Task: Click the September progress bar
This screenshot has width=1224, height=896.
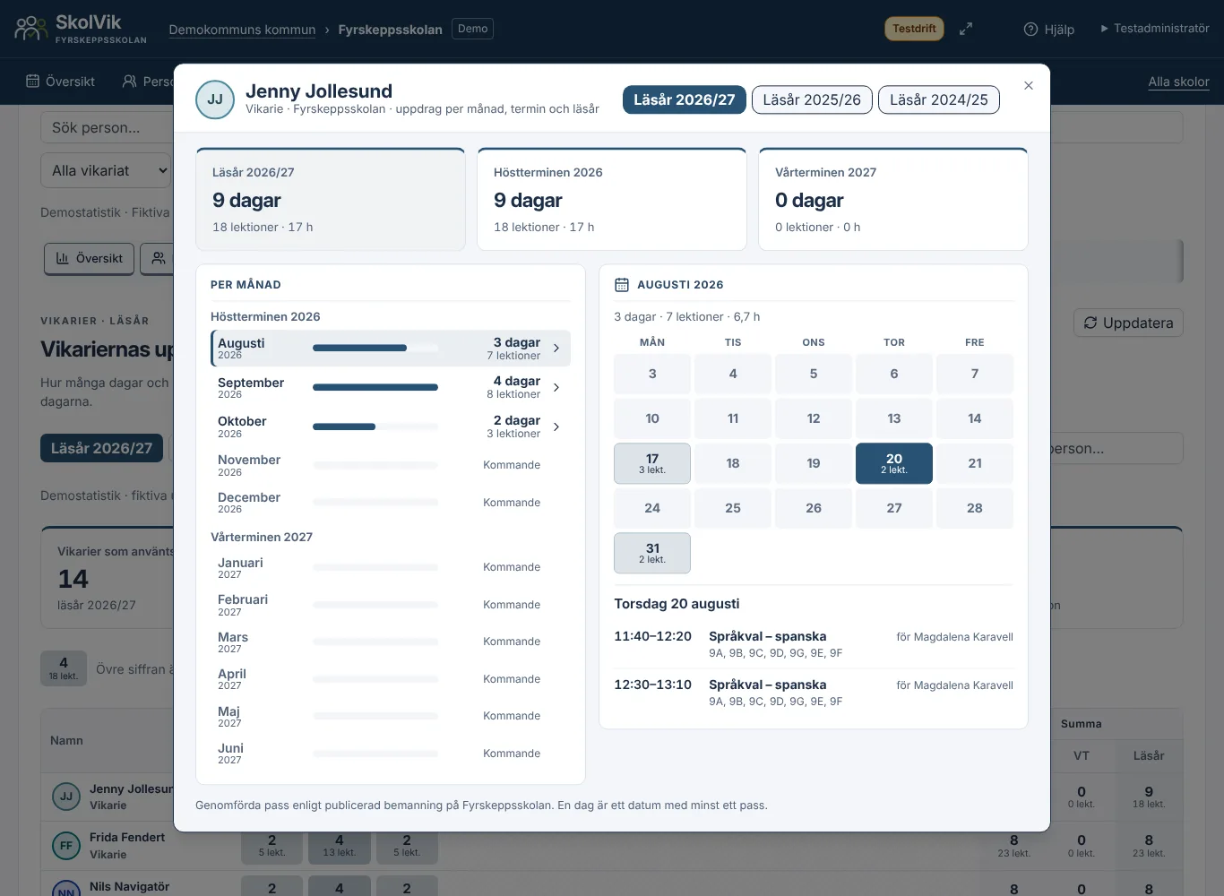Action: click(x=375, y=387)
